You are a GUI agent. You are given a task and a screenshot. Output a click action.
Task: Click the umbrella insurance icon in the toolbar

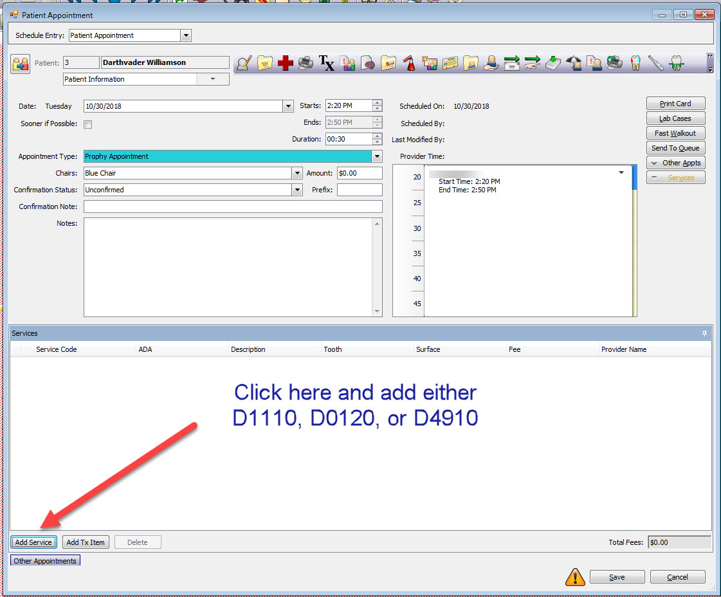tap(573, 63)
